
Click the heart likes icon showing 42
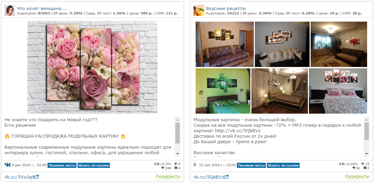click(x=354, y=168)
